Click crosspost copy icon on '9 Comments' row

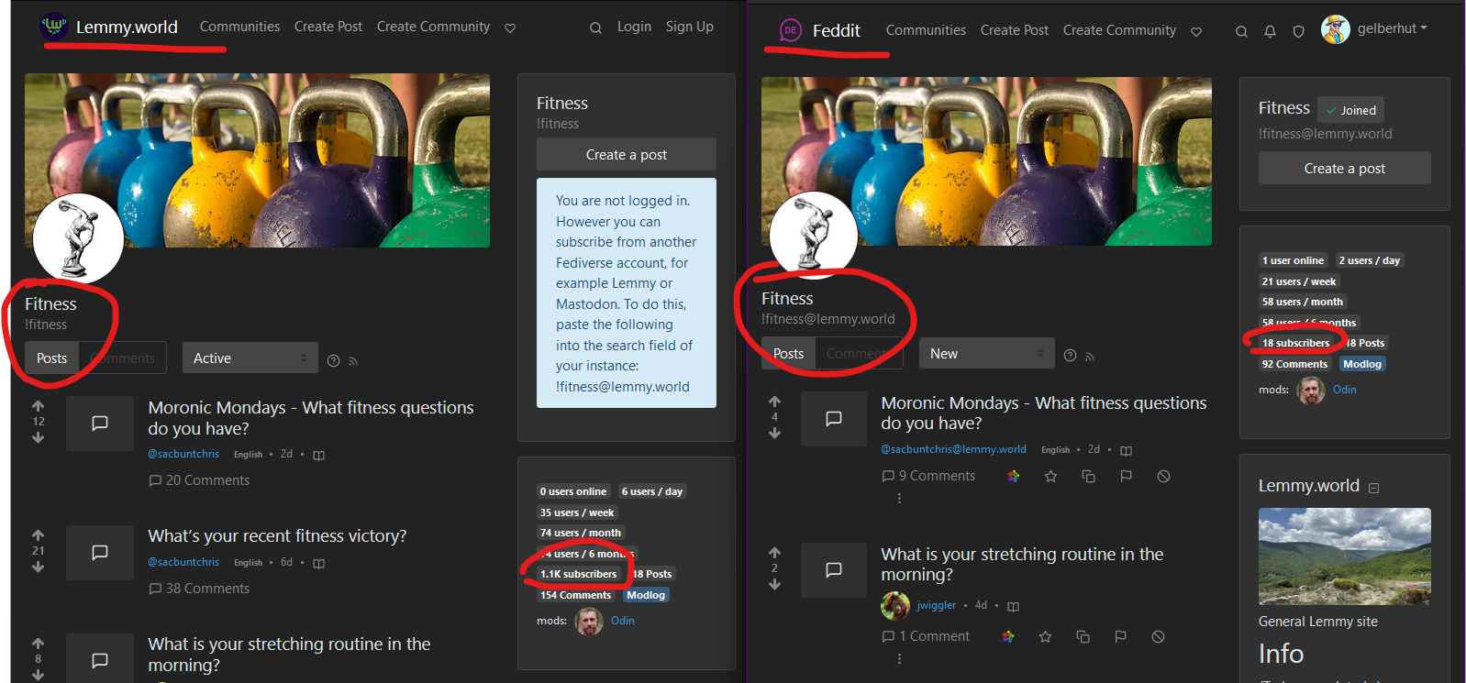click(x=1088, y=476)
